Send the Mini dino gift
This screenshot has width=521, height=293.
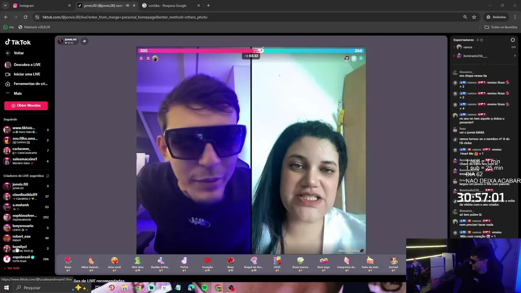tap(138, 263)
